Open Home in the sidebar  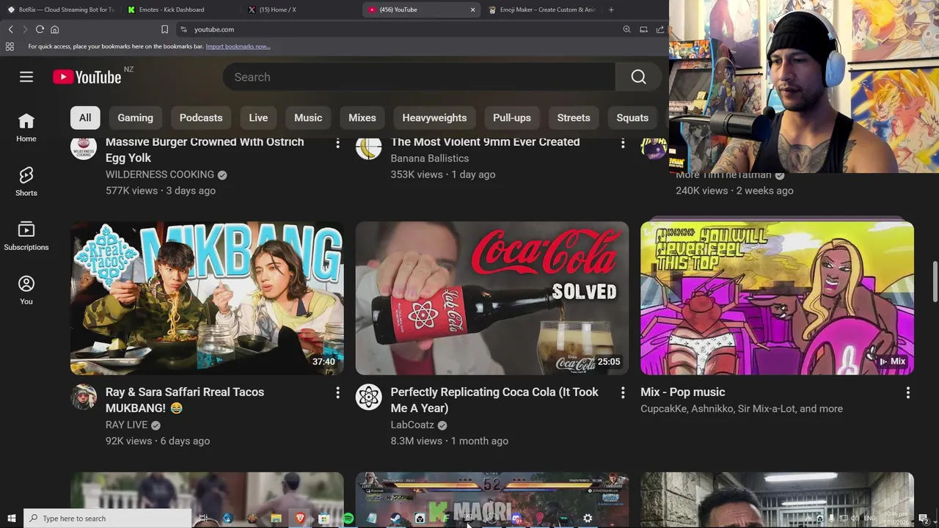pos(26,128)
